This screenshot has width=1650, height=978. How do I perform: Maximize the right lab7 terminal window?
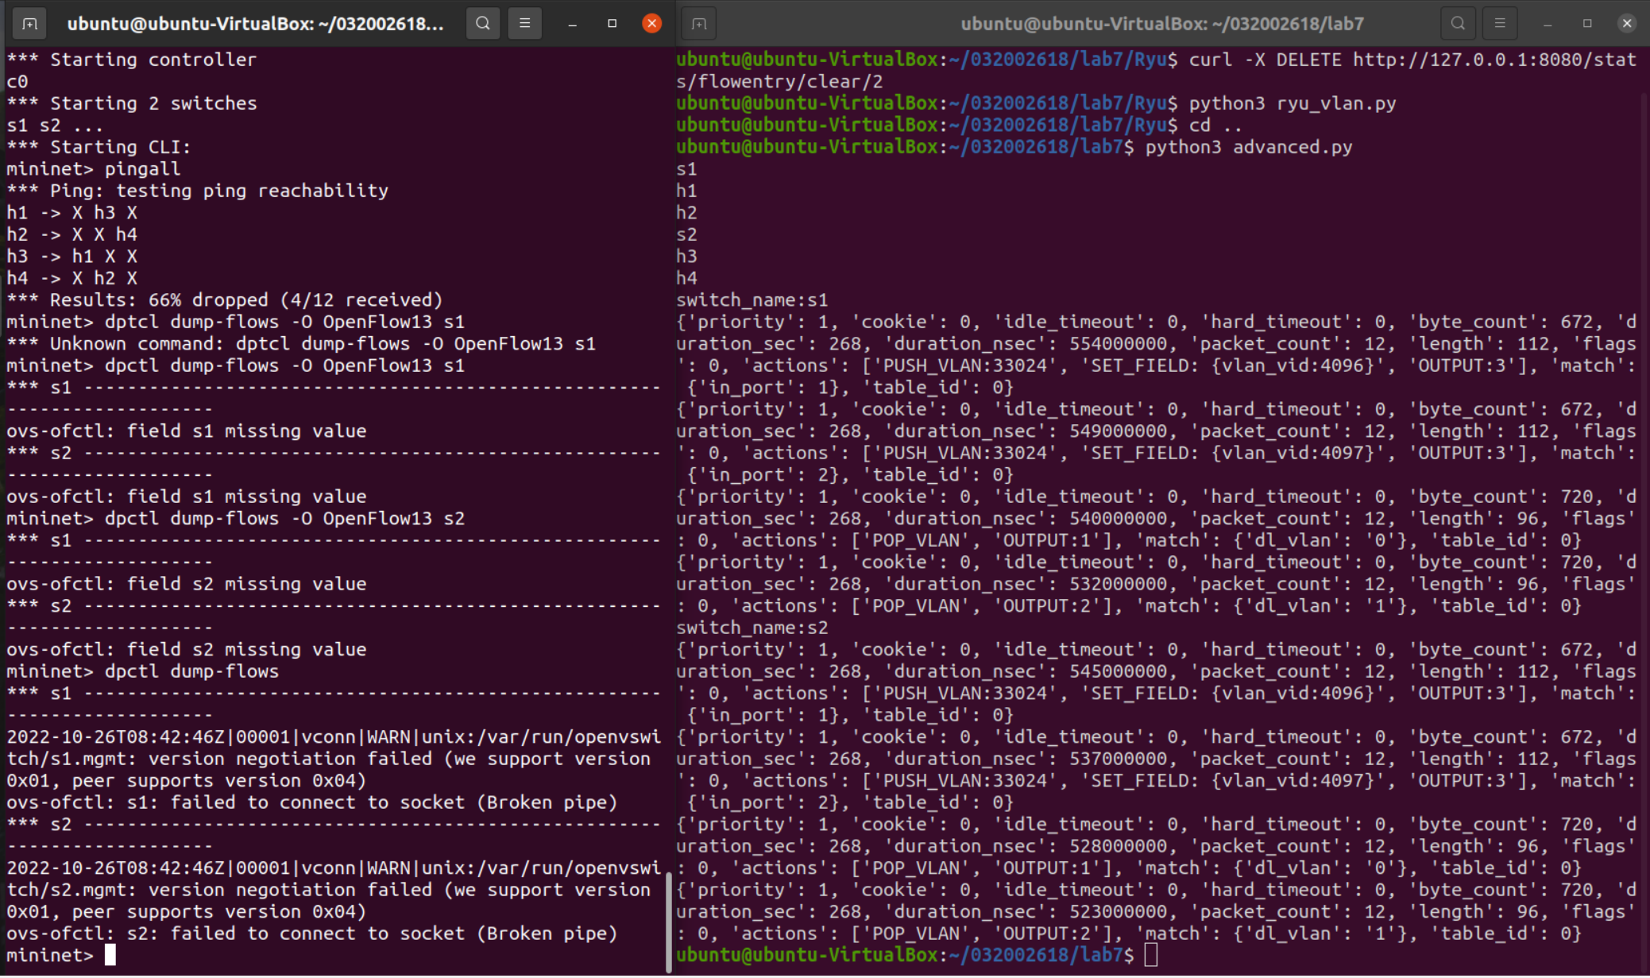click(x=1587, y=24)
